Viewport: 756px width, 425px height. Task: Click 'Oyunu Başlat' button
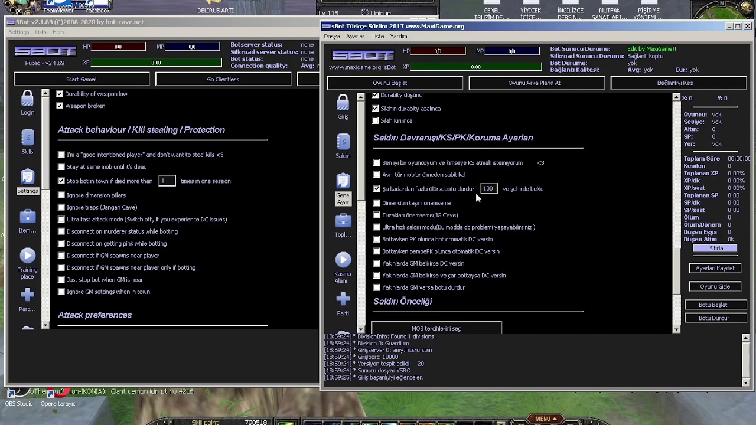pyautogui.click(x=395, y=83)
